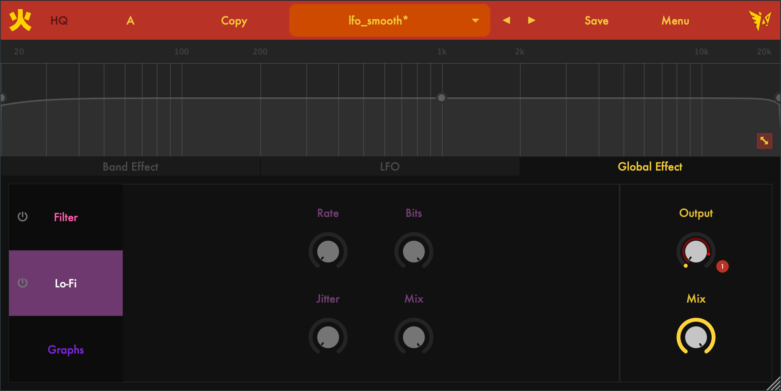Click the Copy button

coord(234,21)
